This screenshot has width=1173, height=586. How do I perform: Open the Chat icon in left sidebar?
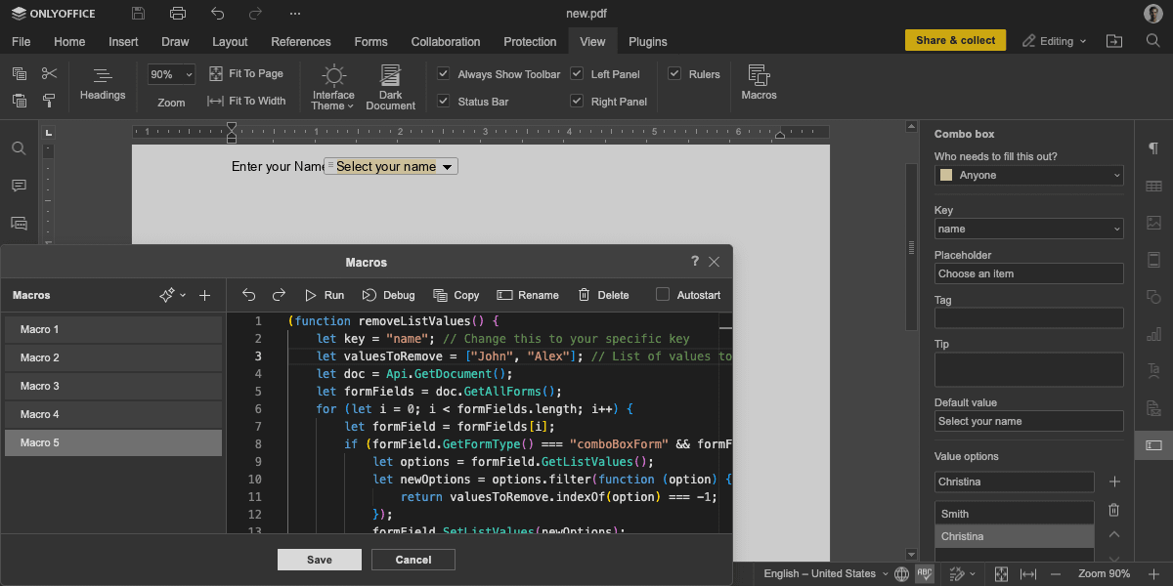point(19,224)
